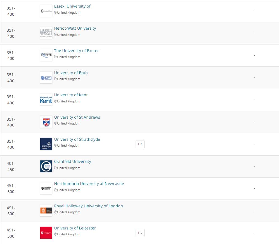Open Royal Holloway University of London link
Viewport: 279px width, 244px height.
pyautogui.click(x=88, y=206)
